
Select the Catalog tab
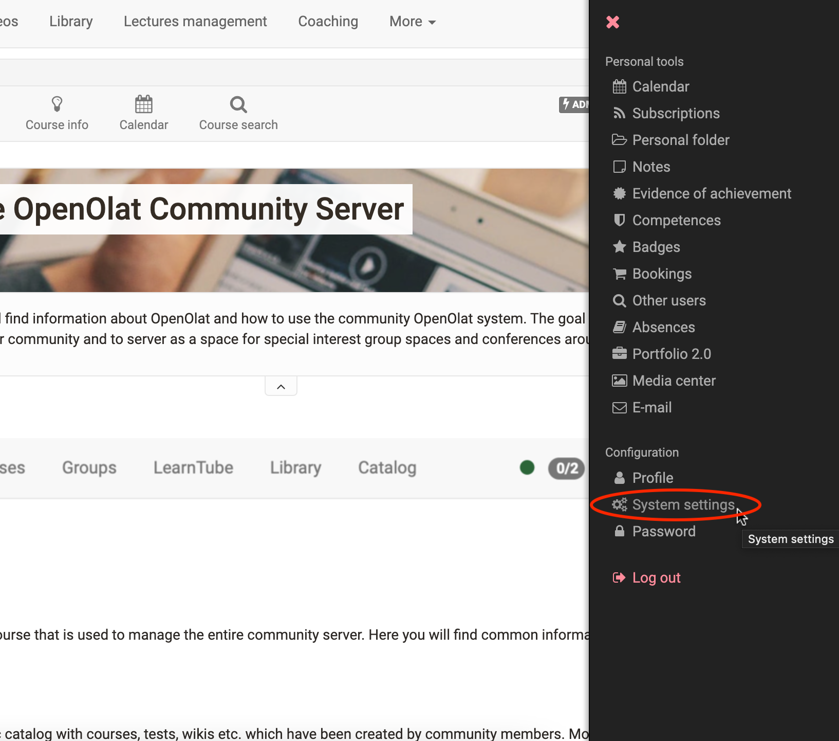(387, 467)
